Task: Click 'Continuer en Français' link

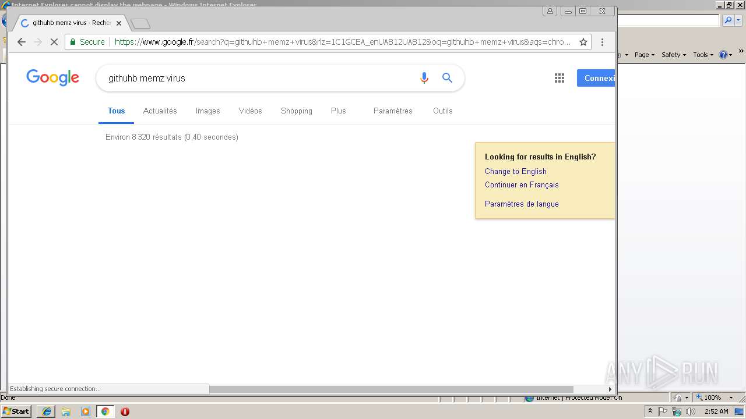Action: tap(522, 184)
